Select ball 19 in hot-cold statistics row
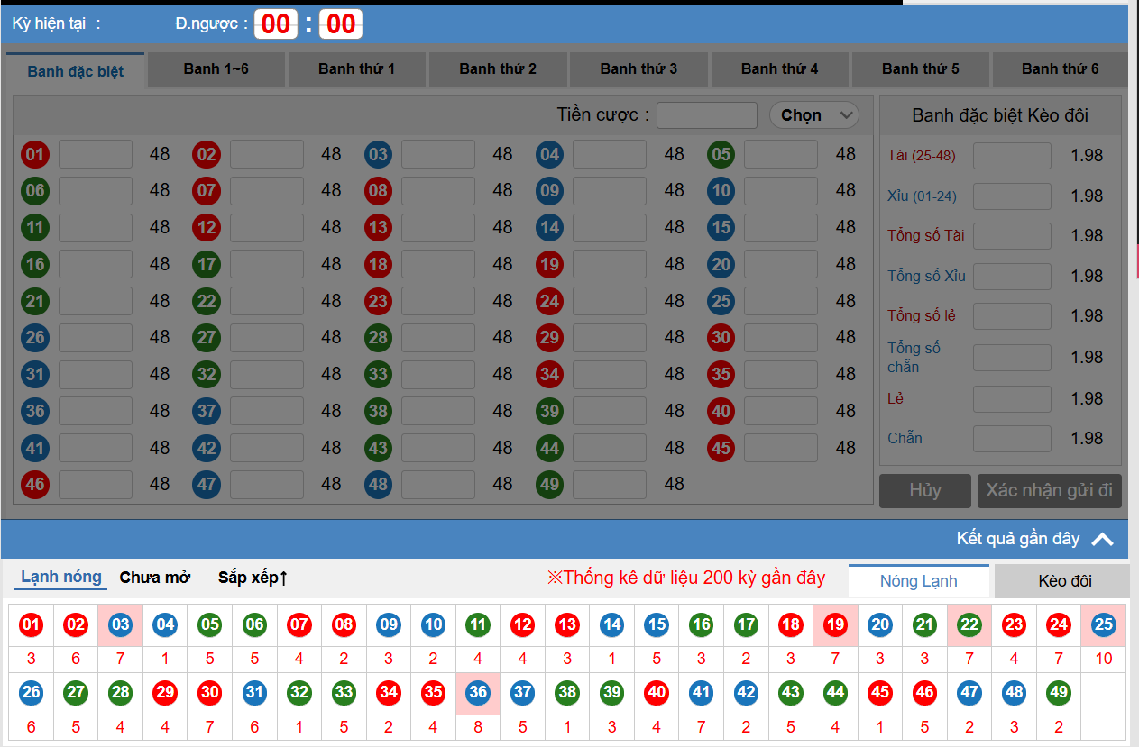 tap(835, 624)
